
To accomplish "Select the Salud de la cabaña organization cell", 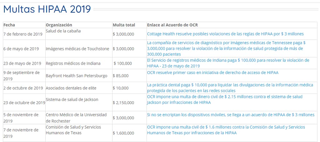I will [63, 31].
